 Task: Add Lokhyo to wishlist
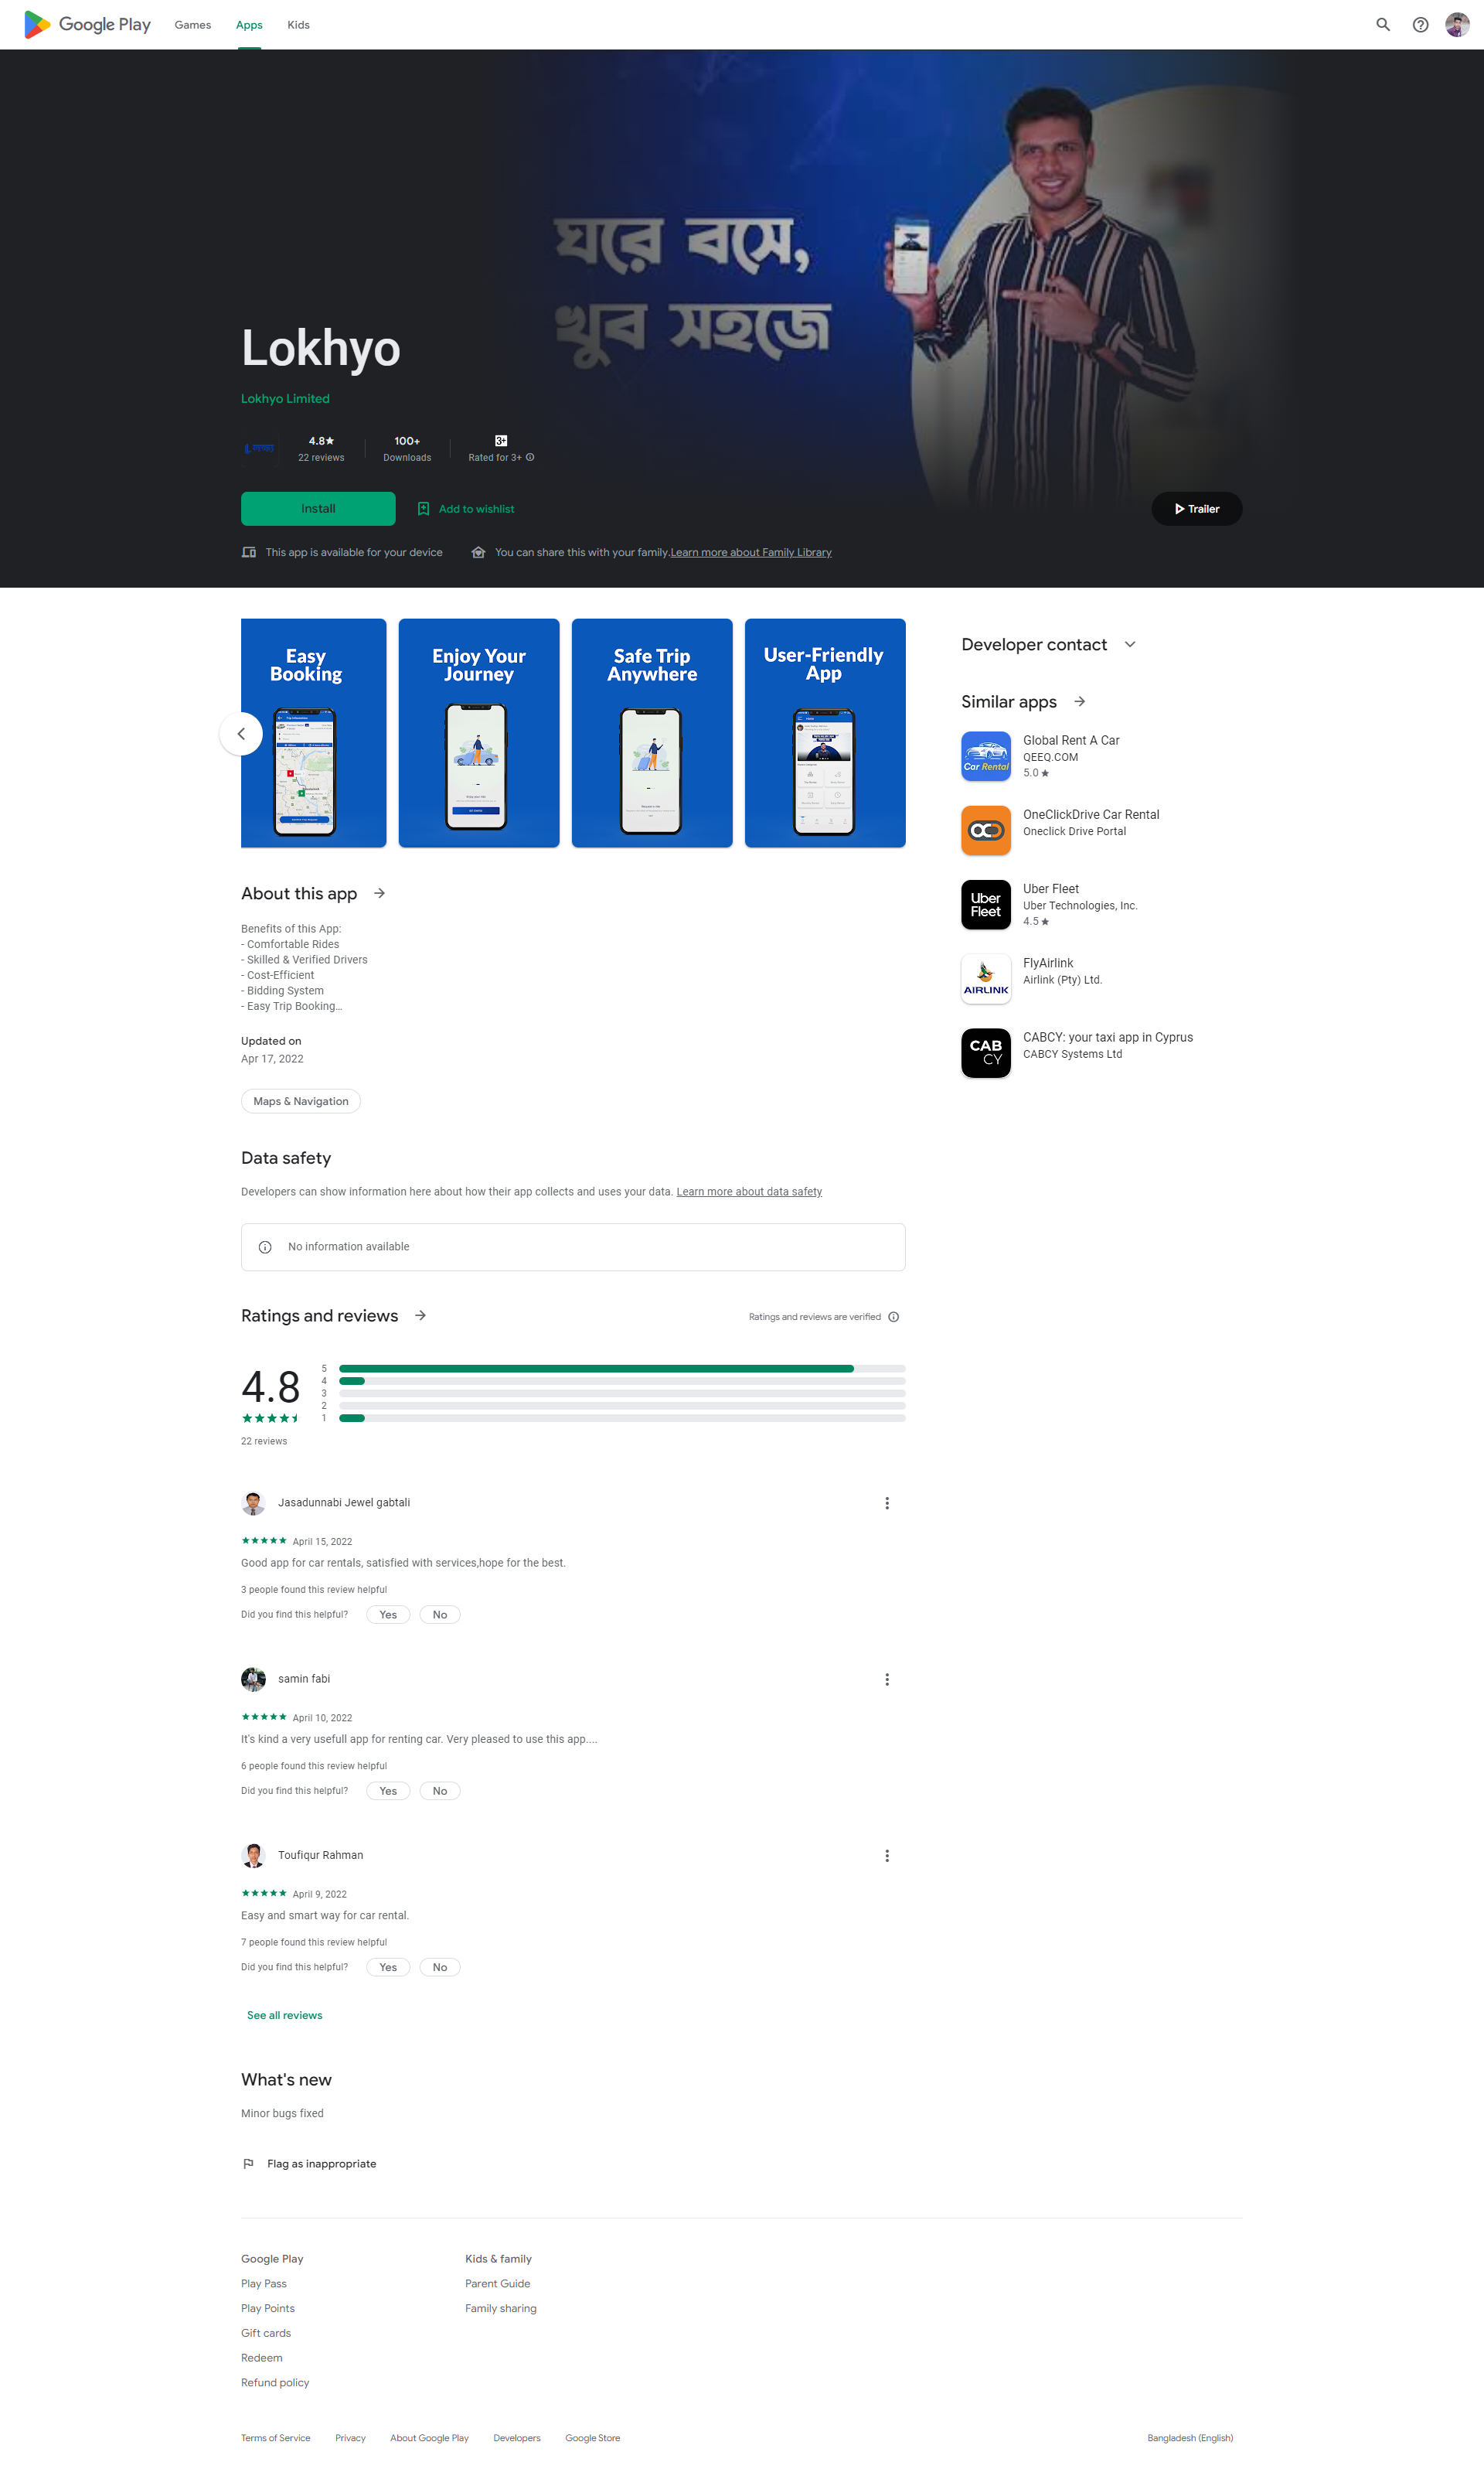click(x=465, y=510)
